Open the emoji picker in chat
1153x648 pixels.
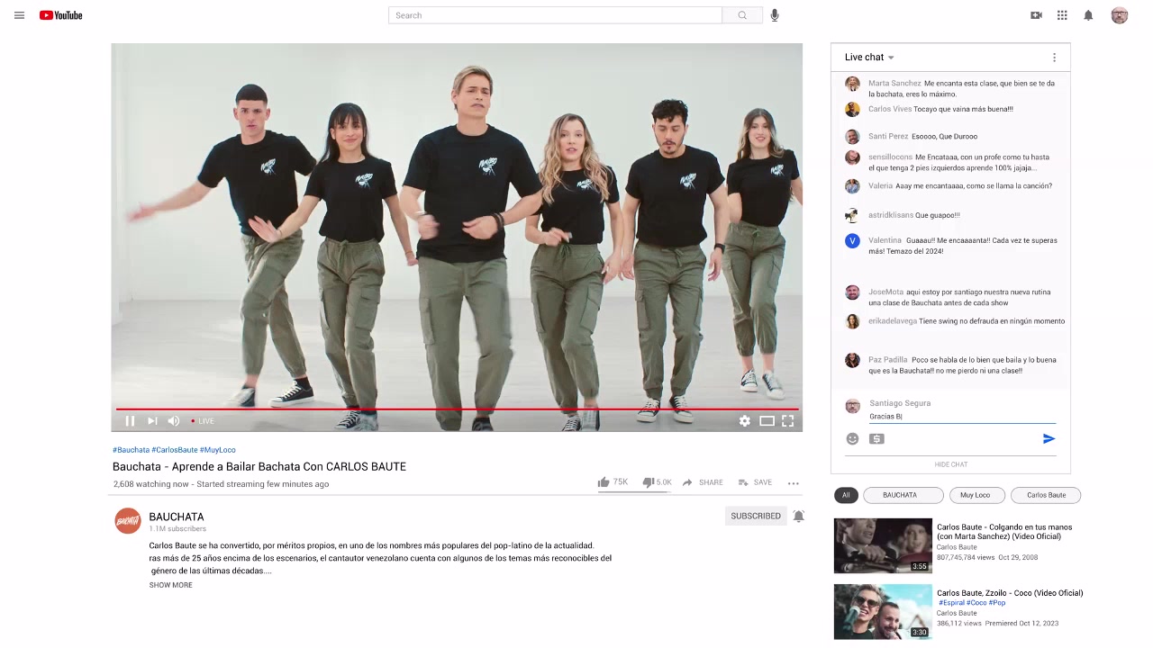point(852,438)
